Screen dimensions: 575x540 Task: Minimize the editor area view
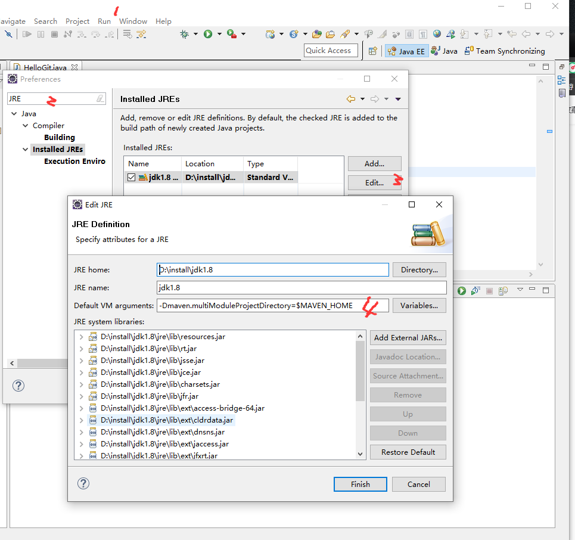point(532,66)
